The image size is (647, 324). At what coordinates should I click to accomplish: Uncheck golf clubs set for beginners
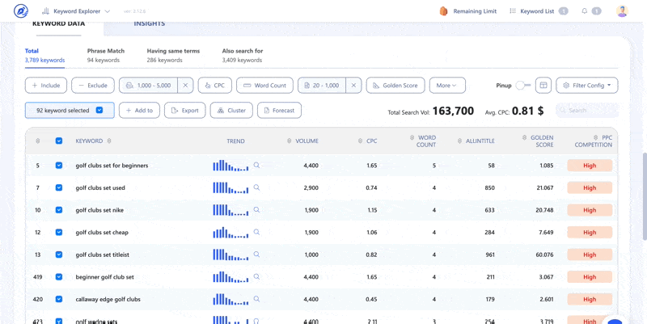click(x=59, y=166)
